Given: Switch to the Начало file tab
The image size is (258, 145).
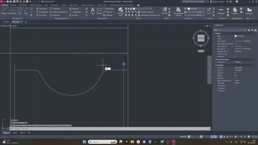Looking at the screenshot, I should tap(6, 22).
